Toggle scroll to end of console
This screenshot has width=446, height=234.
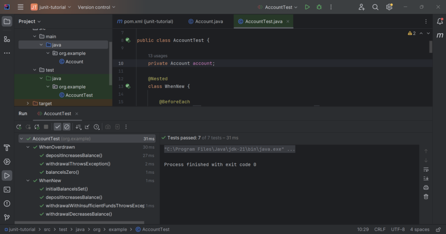pos(426,179)
